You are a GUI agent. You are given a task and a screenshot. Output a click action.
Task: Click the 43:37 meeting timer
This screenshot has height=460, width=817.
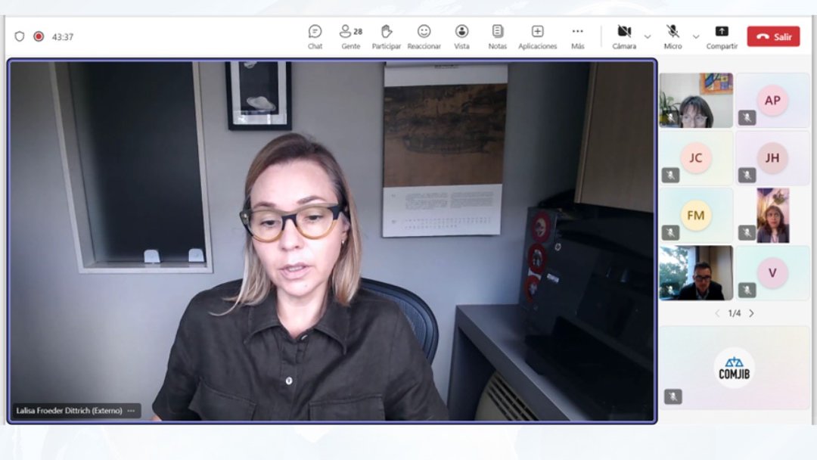(x=63, y=37)
